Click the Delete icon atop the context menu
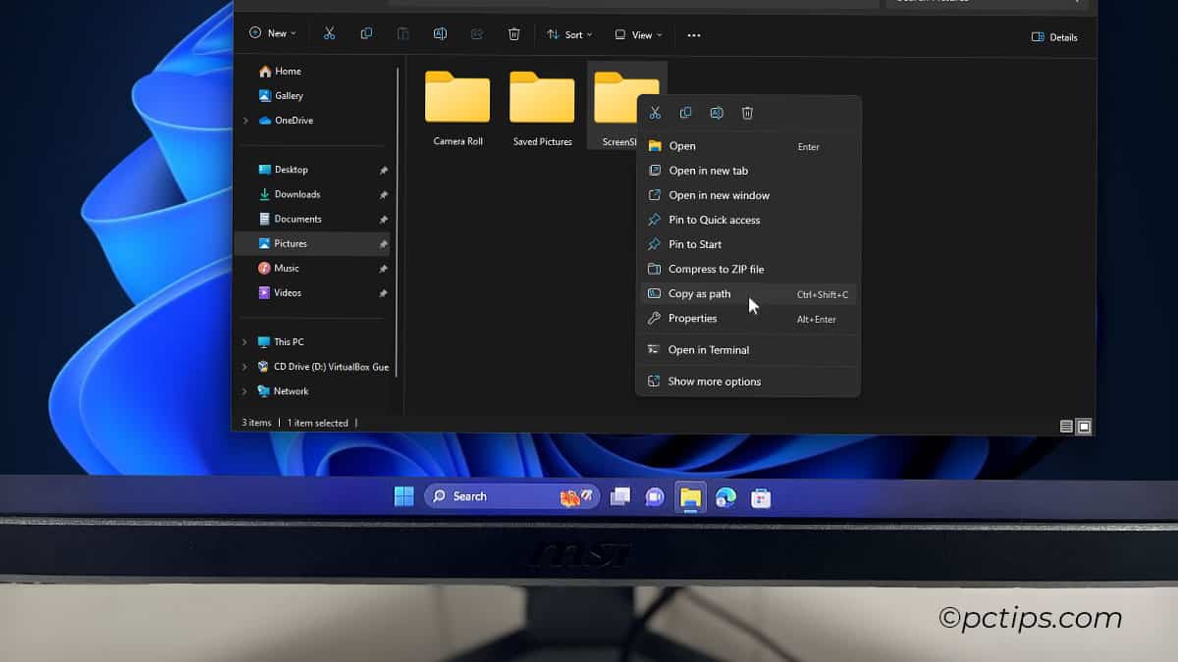 coord(747,112)
